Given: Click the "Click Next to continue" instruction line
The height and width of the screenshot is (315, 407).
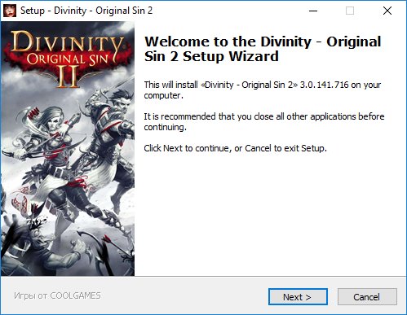Looking at the screenshot, I should (x=235, y=148).
